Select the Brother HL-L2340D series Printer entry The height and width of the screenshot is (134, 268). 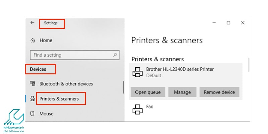[x=186, y=72]
